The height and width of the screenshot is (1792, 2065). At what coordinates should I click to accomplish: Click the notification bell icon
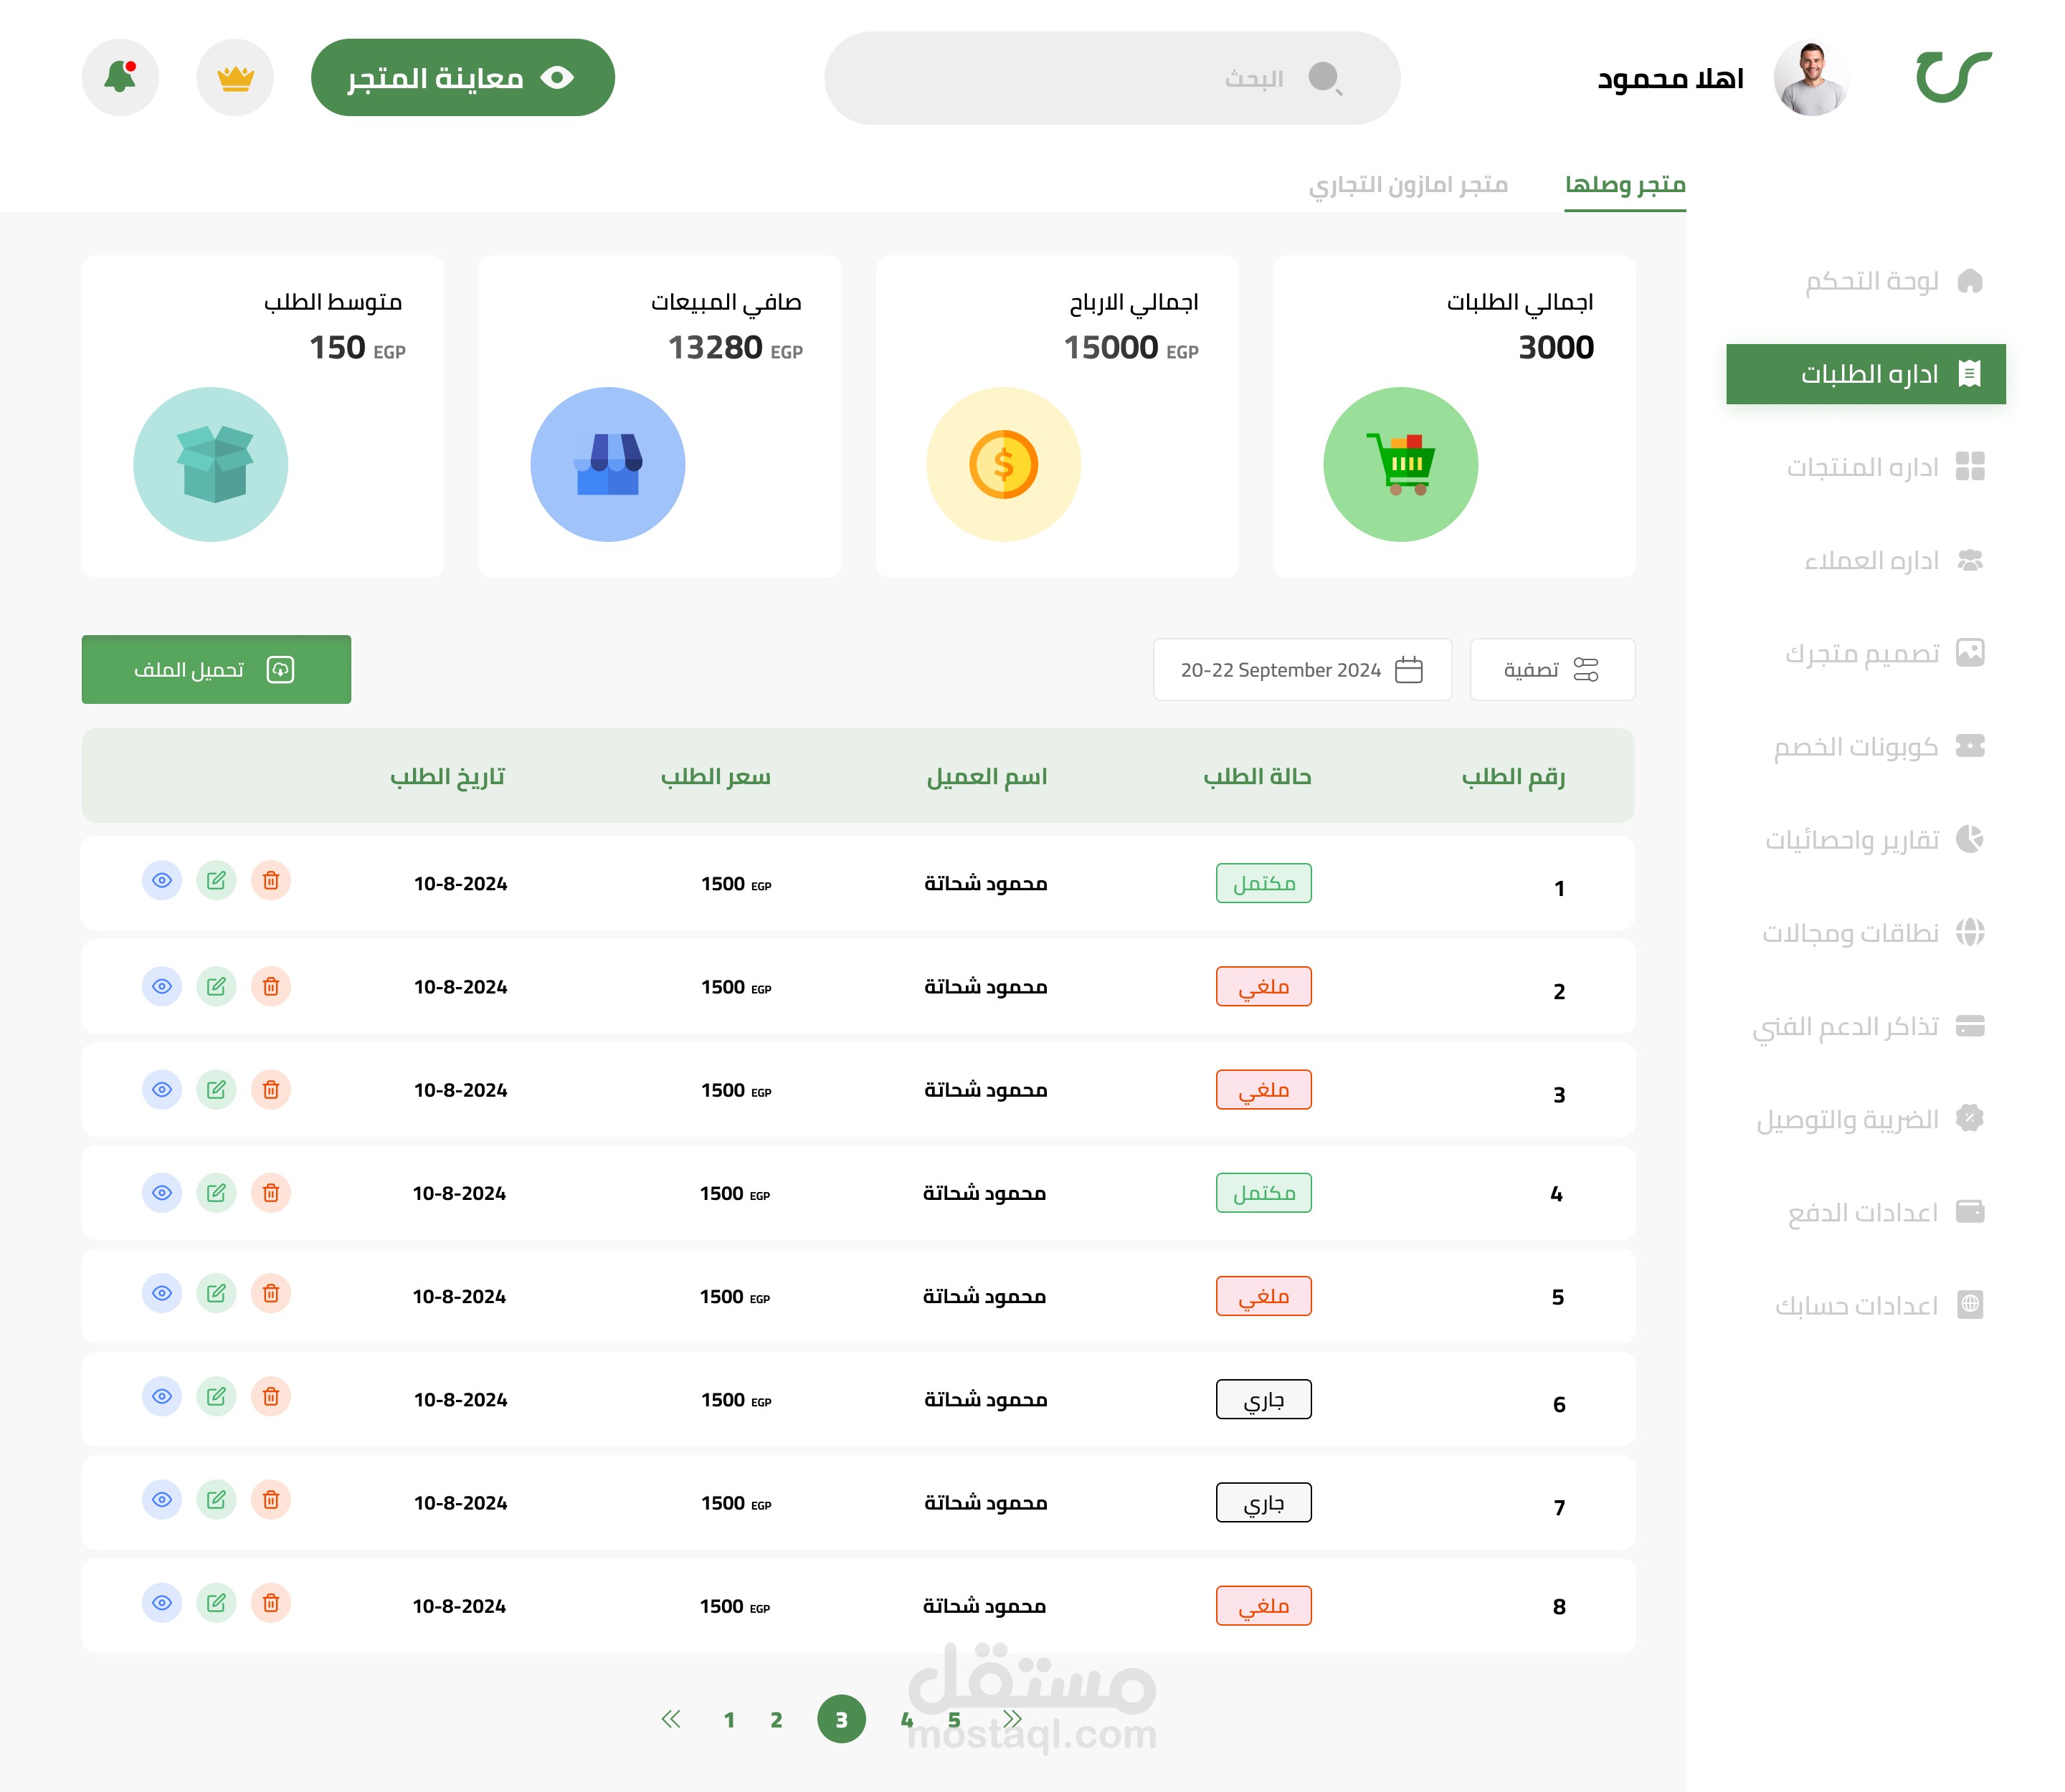pos(120,77)
